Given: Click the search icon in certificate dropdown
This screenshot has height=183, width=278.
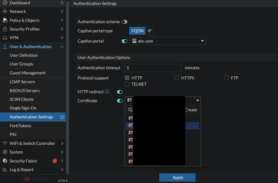Looking at the screenshot, I should point(130,110).
